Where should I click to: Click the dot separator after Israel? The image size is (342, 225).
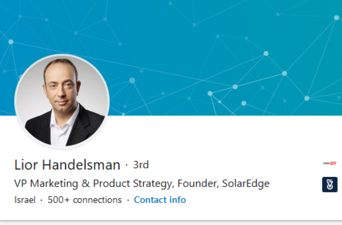(x=42, y=200)
